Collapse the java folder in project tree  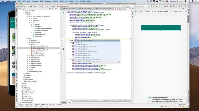coord(26,15)
